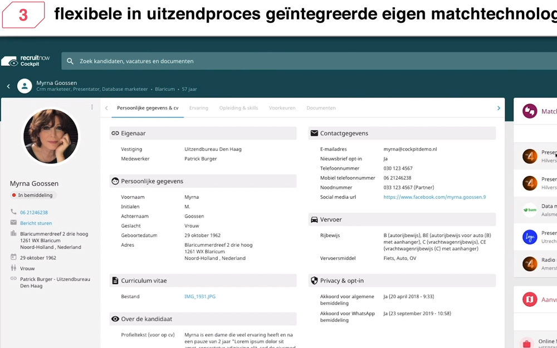Click the Vervoer car icon

click(x=314, y=219)
